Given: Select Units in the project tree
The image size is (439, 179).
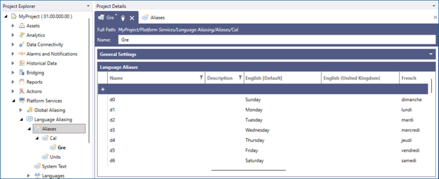Looking at the screenshot, I should (55, 157).
